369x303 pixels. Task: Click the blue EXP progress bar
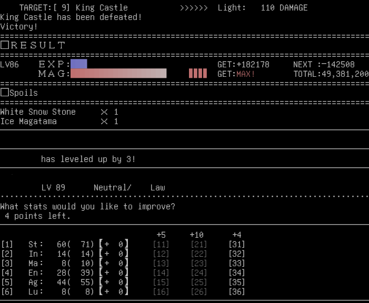pyautogui.click(x=79, y=64)
